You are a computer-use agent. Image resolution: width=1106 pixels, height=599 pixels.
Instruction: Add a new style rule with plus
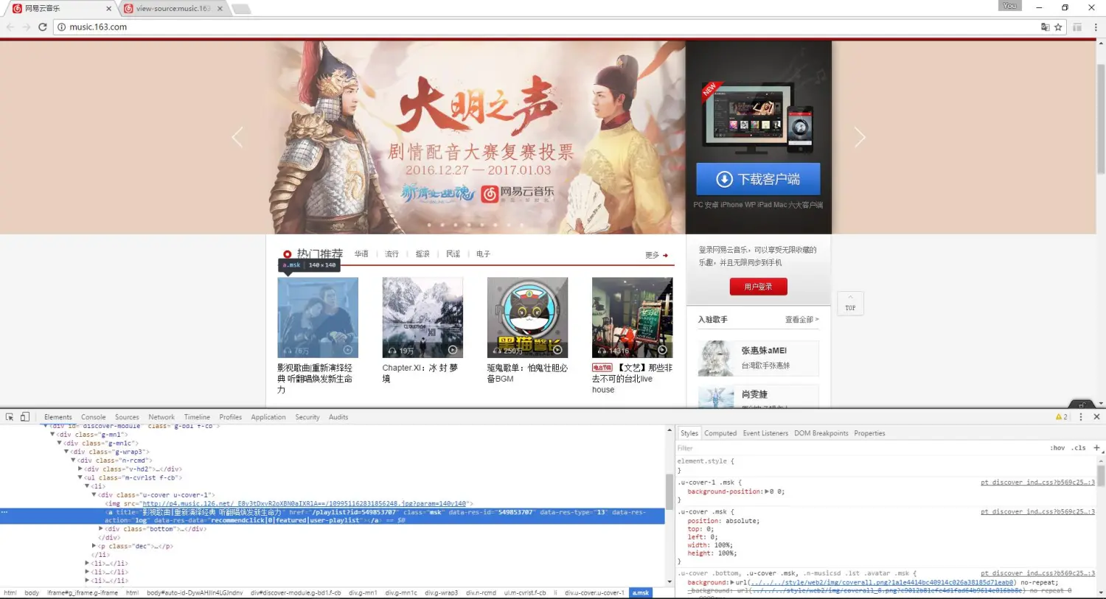1096,447
